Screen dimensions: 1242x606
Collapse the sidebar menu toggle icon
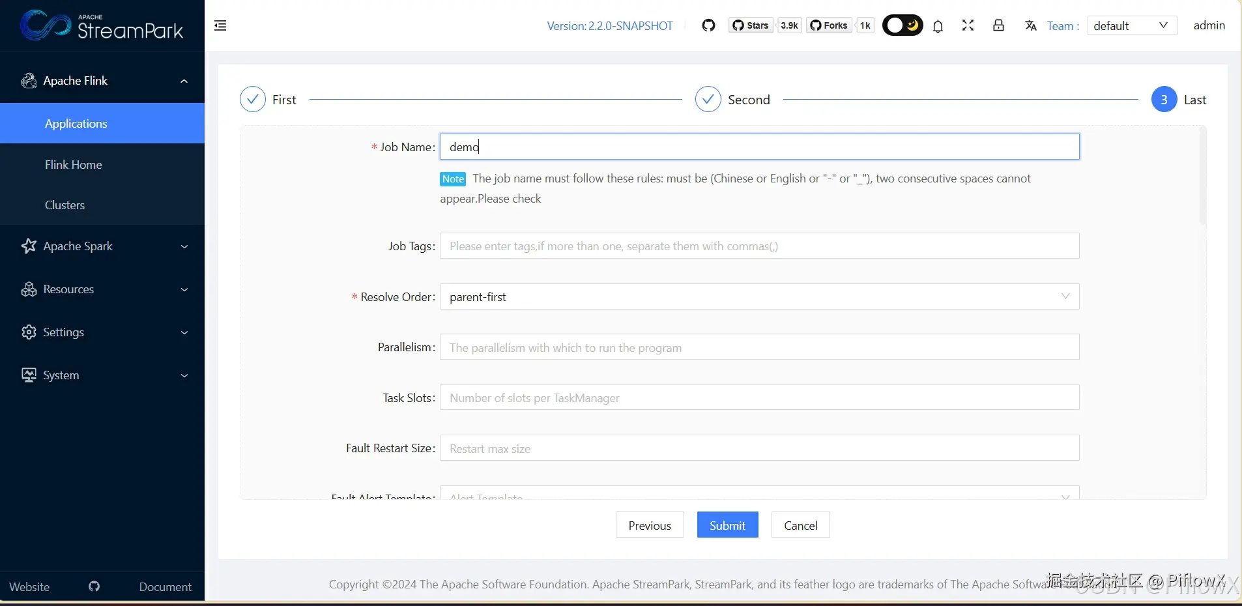point(220,25)
